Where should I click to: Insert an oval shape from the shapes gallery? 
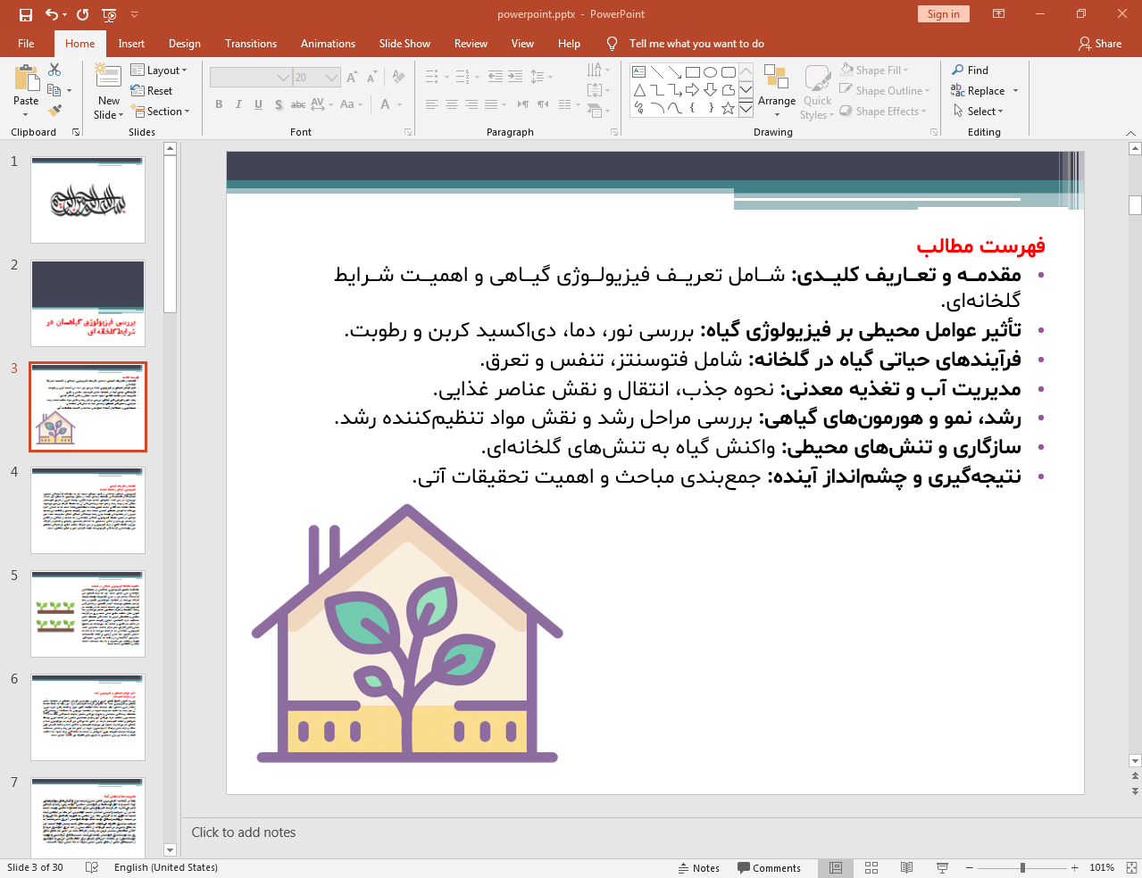pos(711,72)
